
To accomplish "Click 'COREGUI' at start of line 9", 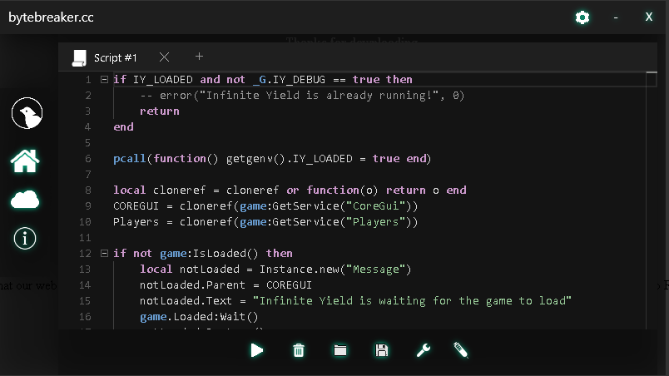I will click(x=136, y=206).
